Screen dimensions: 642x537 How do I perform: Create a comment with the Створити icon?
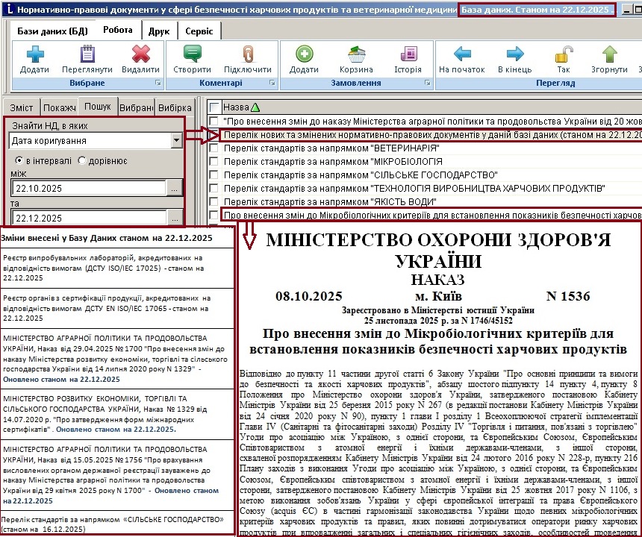[192, 55]
